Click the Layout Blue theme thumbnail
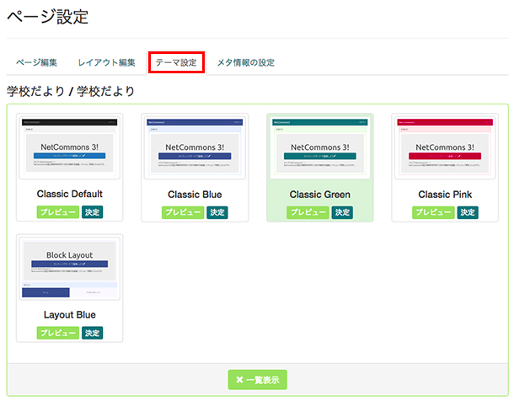Image resolution: width=514 pixels, height=401 pixels. (x=70, y=270)
